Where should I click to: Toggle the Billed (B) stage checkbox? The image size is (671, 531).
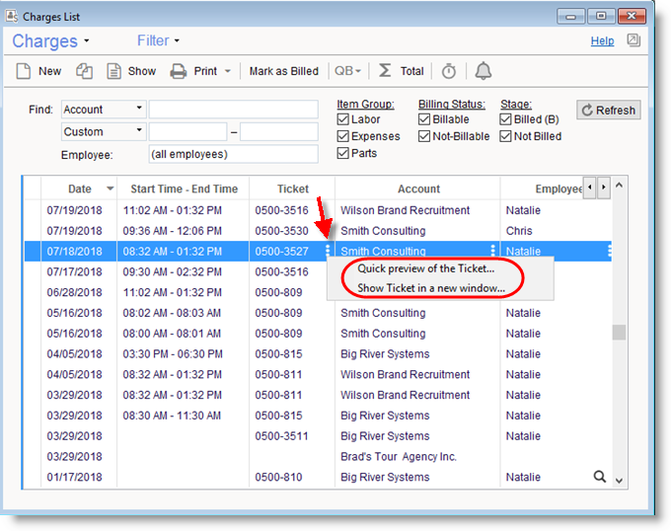(x=506, y=119)
